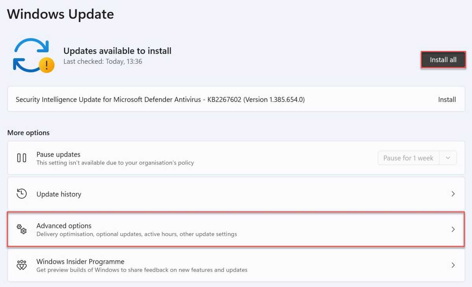Click the 'Delivery optimisation, optional updates' description
Screen dimensions: 472x287
click(x=136, y=234)
